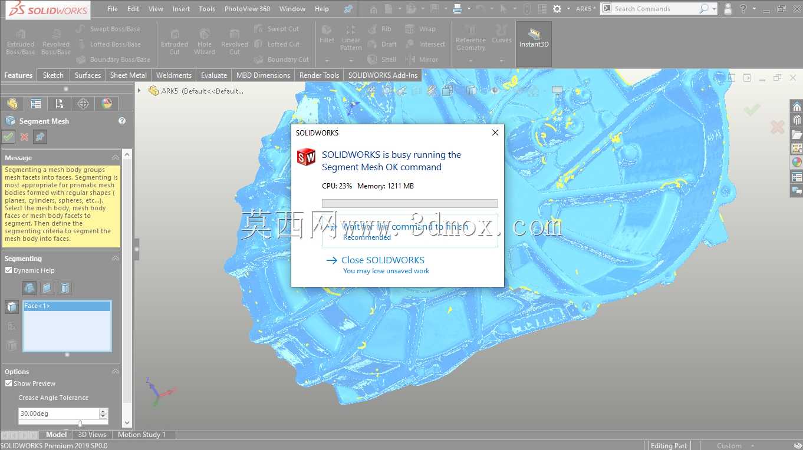Select the cylinder segmenting mode icon
The width and height of the screenshot is (803, 450).
tap(65, 288)
